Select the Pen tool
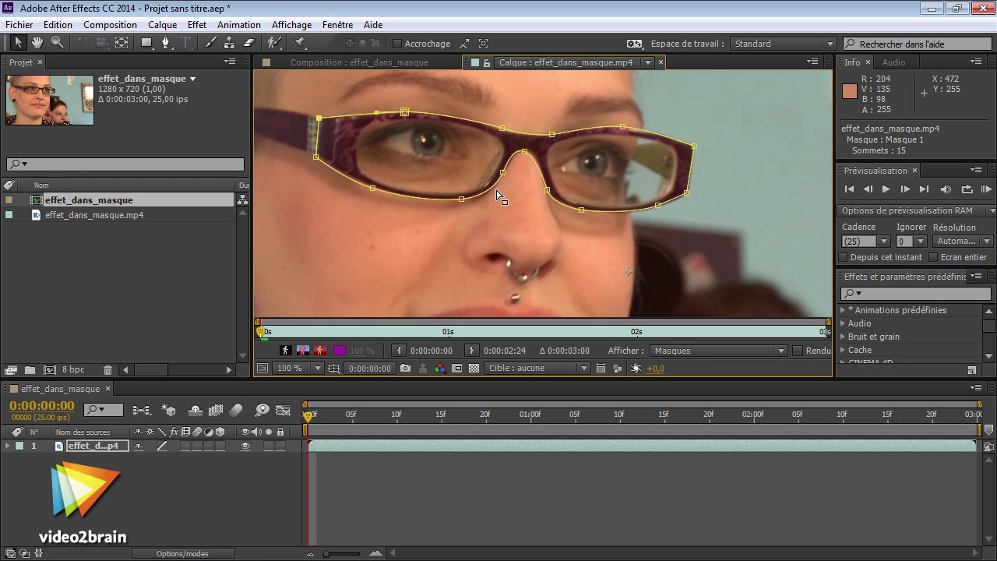This screenshot has height=561, width=997. 166,43
